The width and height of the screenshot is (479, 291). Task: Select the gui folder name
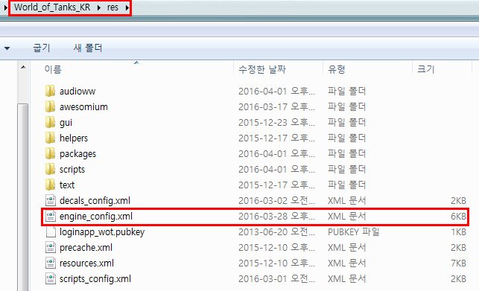[x=66, y=123]
